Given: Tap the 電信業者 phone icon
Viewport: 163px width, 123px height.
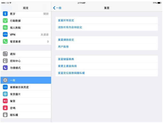Looking at the screenshot, I should tap(5, 41).
